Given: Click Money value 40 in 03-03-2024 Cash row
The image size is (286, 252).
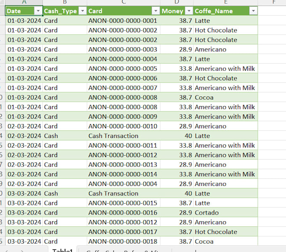Looking at the screenshot, I should pyautogui.click(x=177, y=194).
